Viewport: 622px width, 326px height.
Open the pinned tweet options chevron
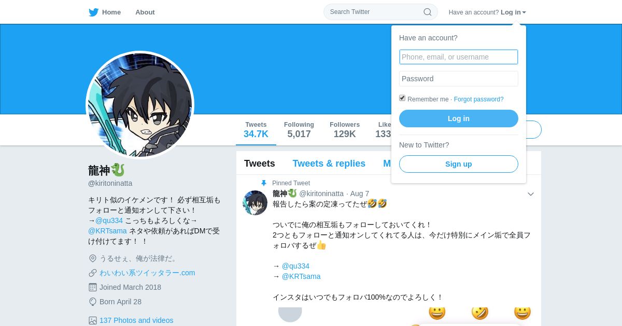coord(531,194)
